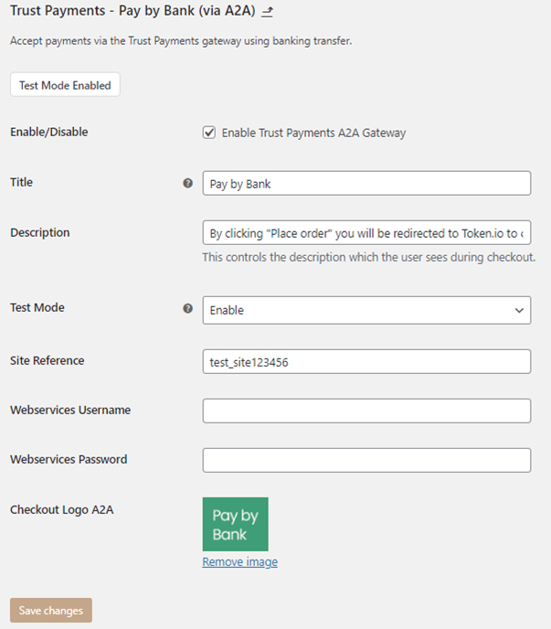Focus the Title field containing Pay by Bank

tap(366, 183)
